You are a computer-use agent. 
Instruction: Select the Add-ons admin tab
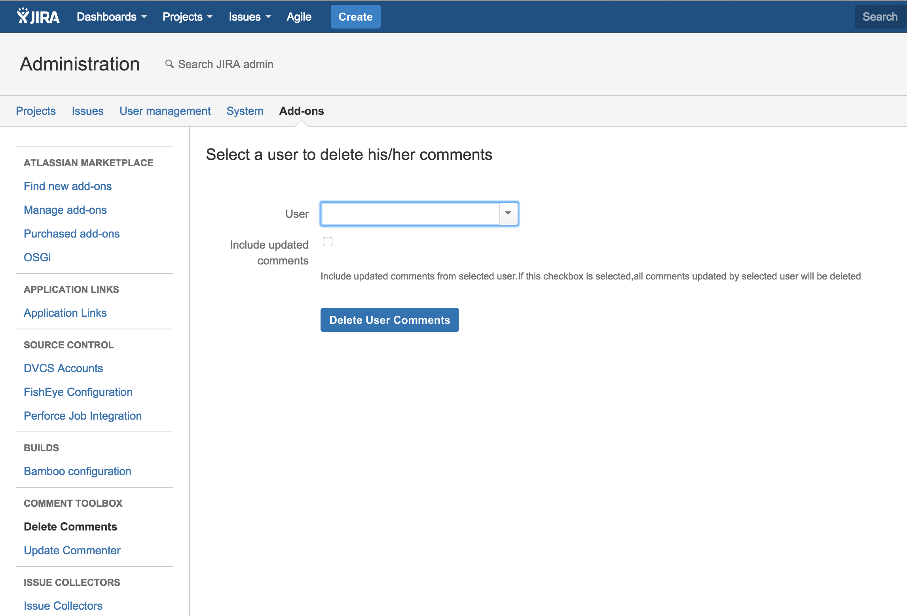[302, 111]
